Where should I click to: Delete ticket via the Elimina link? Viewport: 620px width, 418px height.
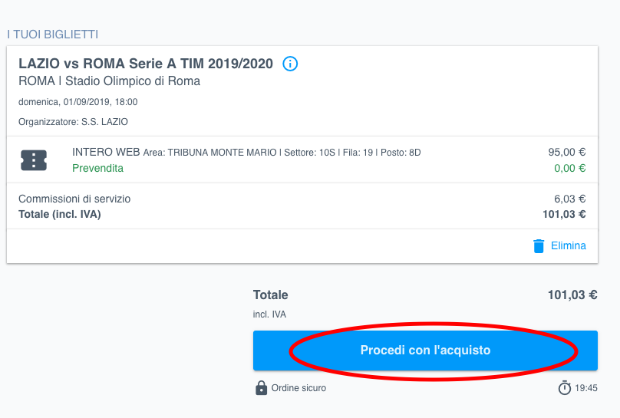[x=568, y=245]
